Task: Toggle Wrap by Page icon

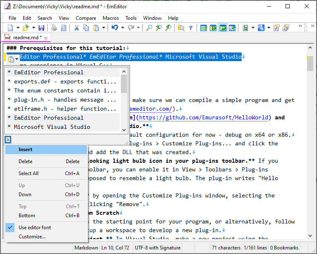Action: [x=232, y=28]
